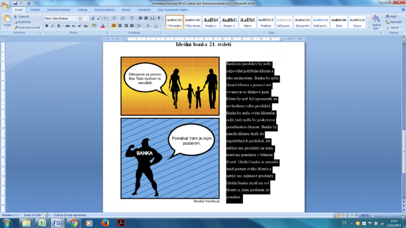
Task: Open the Revize tab
Action: 126,10
